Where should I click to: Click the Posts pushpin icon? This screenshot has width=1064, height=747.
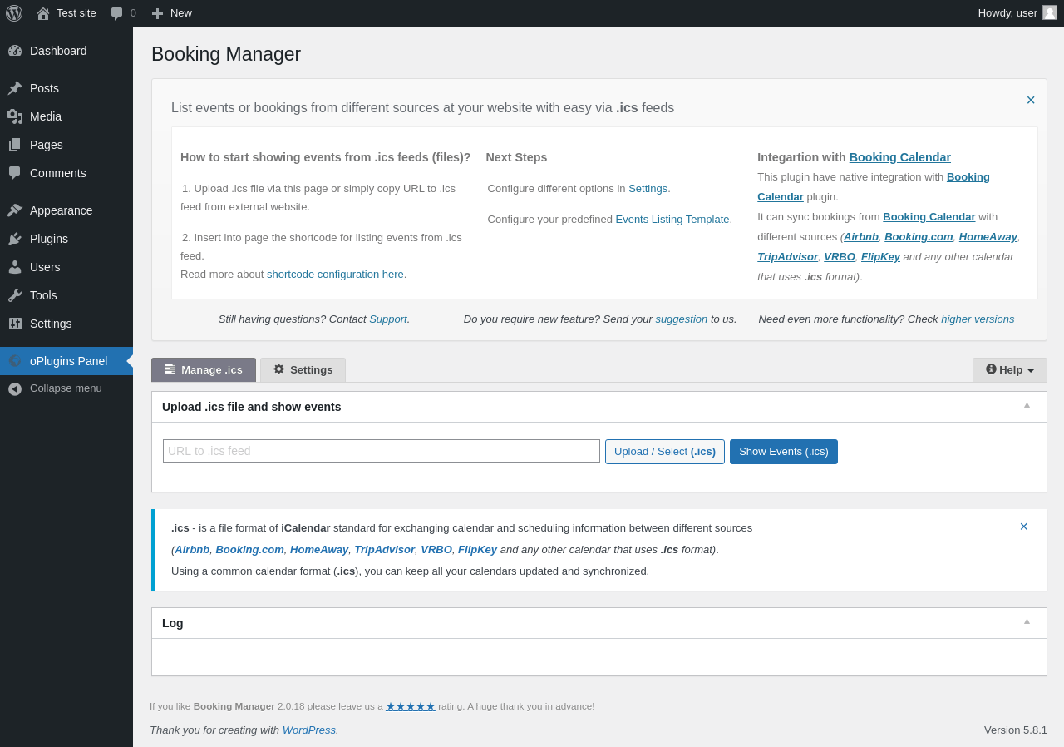tap(15, 88)
